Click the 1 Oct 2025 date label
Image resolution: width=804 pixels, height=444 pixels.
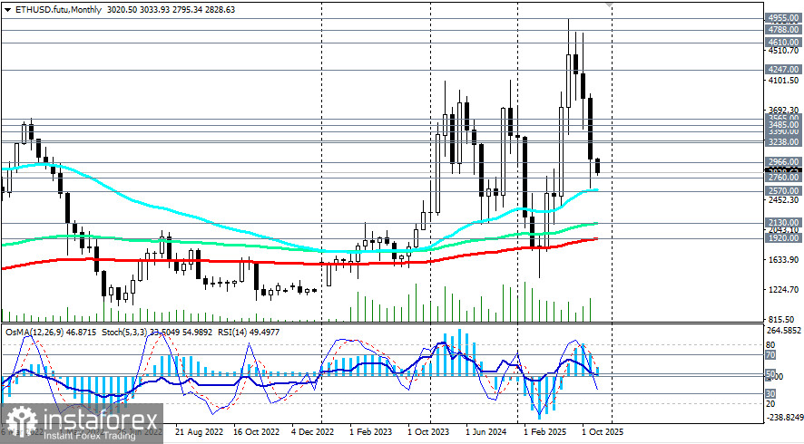(603, 431)
